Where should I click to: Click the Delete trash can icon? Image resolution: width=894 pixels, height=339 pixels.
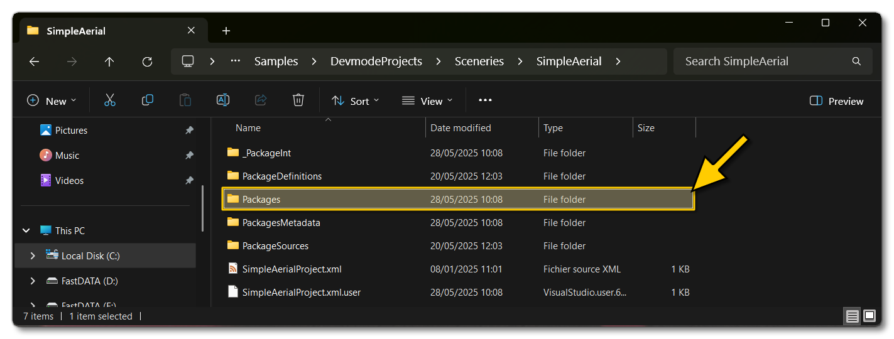pyautogui.click(x=298, y=100)
